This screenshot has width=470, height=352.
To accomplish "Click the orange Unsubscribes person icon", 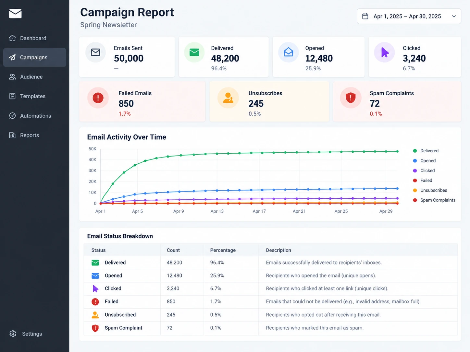I will [228, 98].
